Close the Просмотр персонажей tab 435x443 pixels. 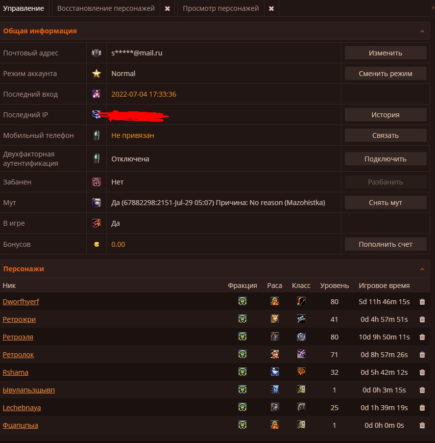[x=271, y=9]
